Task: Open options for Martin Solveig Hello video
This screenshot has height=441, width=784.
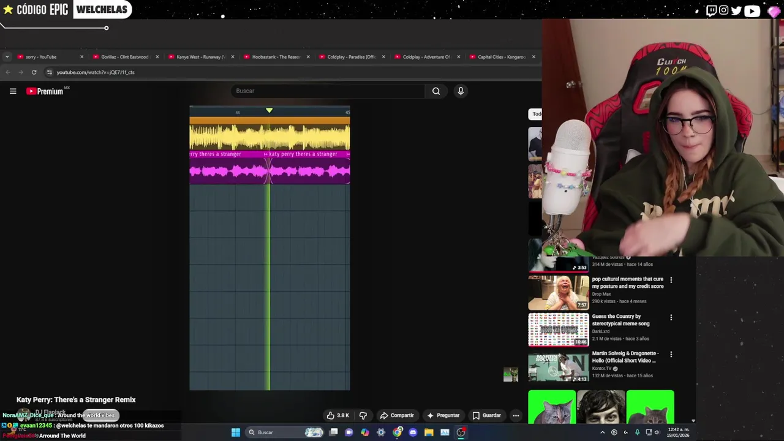Action: click(x=671, y=354)
